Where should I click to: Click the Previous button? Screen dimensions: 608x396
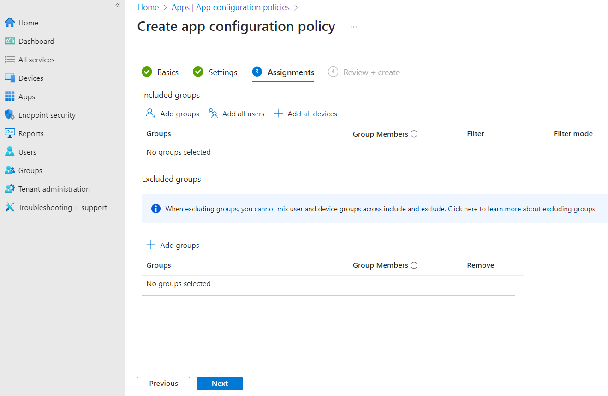click(163, 384)
